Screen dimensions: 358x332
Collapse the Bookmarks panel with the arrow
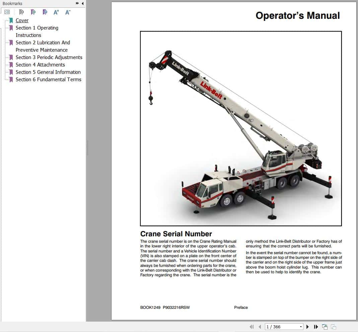coord(82,3)
